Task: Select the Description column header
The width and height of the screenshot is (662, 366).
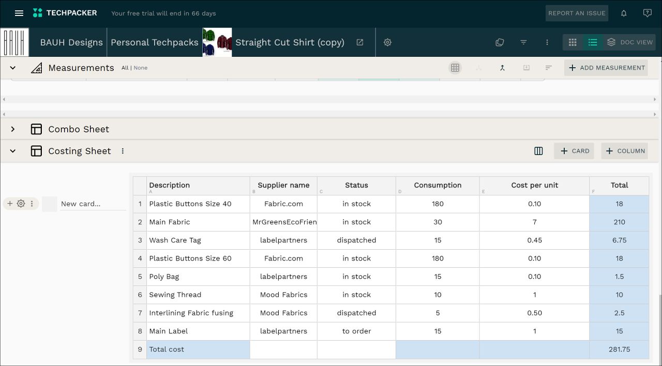Action: [198, 186]
